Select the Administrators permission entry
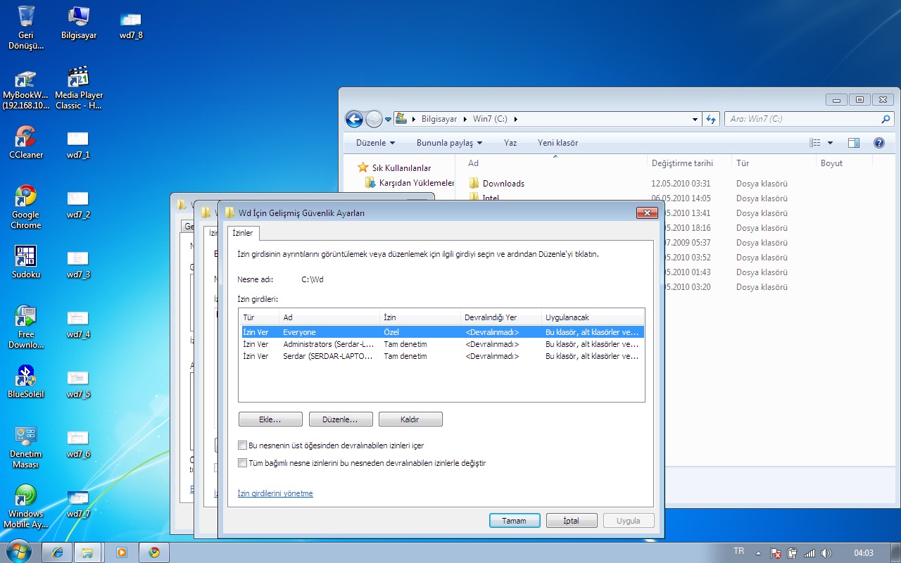 [x=441, y=344]
